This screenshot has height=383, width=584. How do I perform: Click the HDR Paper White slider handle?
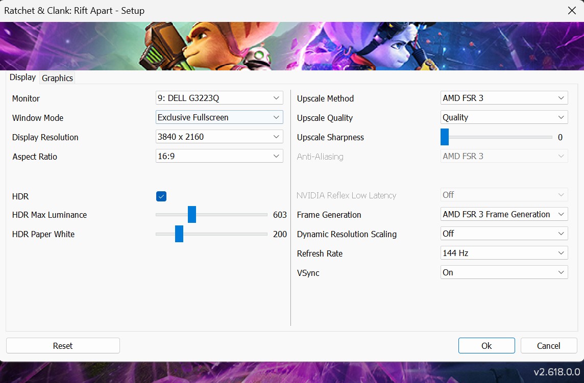pos(179,234)
